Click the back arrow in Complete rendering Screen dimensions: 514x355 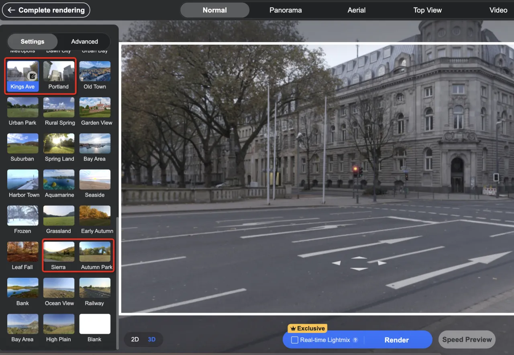click(x=11, y=10)
